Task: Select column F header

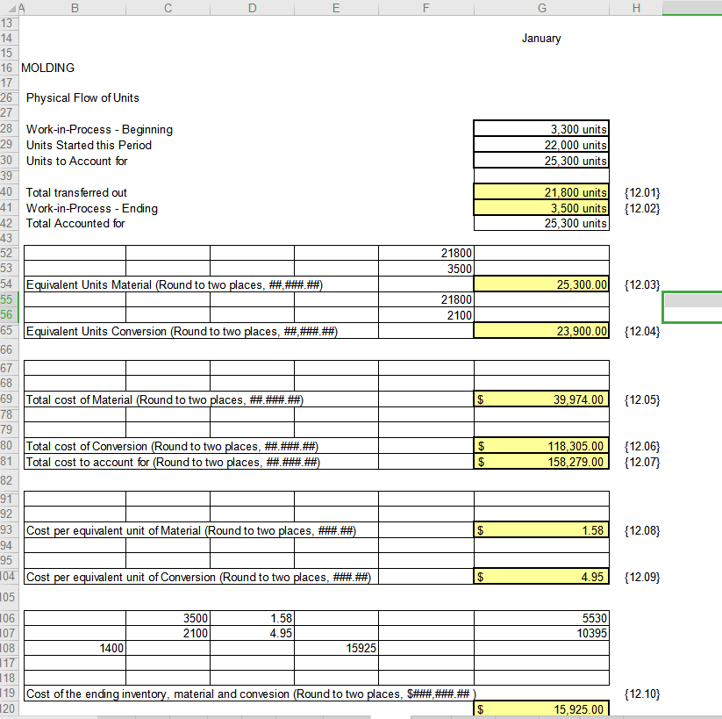Action: coord(426,8)
